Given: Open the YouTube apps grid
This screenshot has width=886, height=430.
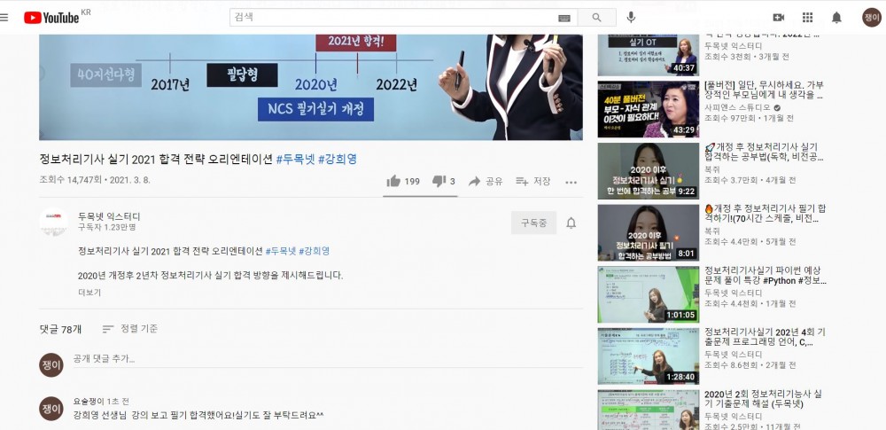Looking at the screenshot, I should pos(807,18).
